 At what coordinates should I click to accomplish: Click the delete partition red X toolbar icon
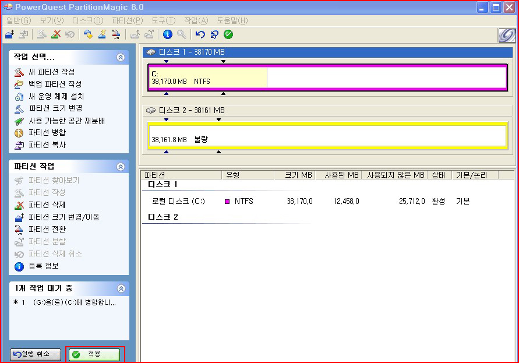[56, 34]
